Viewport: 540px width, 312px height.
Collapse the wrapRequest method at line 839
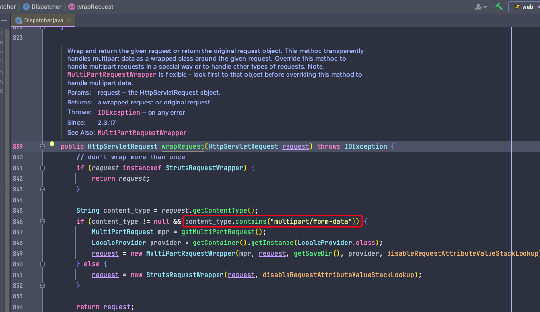pos(43,146)
